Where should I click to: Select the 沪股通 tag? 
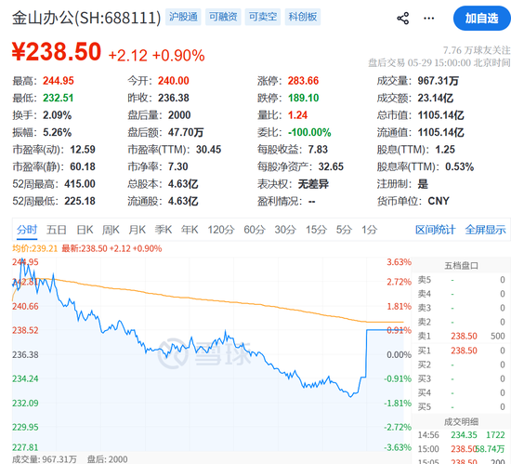point(183,17)
